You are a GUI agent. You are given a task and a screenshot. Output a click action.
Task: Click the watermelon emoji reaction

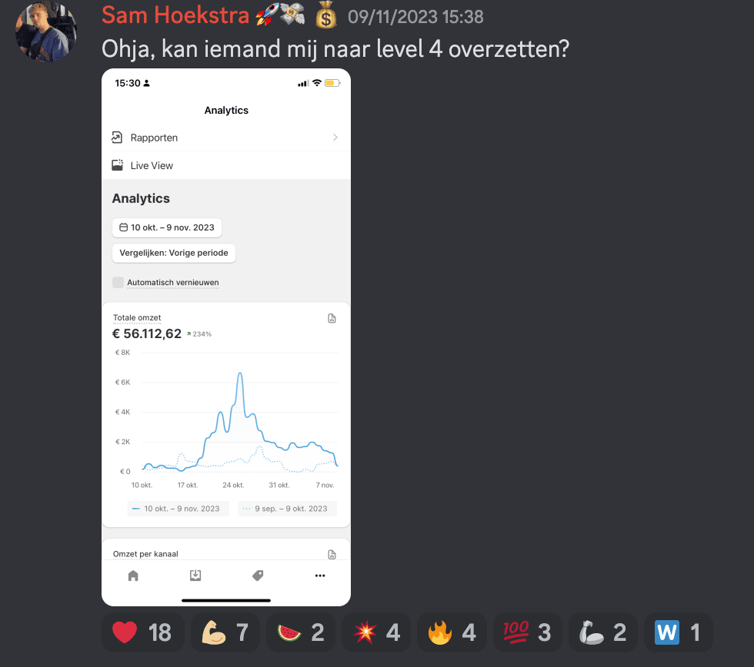301,632
